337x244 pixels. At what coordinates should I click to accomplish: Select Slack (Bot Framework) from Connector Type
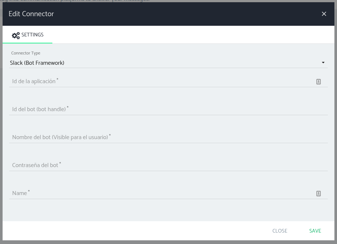point(37,63)
